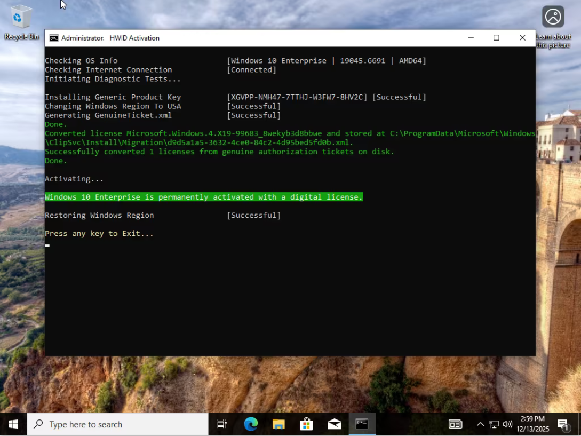Close the HWID Activation window
The image size is (581, 436).
(x=522, y=38)
